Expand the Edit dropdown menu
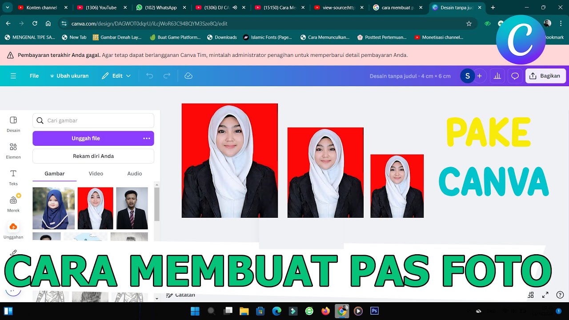The width and height of the screenshot is (569, 320). (x=116, y=76)
